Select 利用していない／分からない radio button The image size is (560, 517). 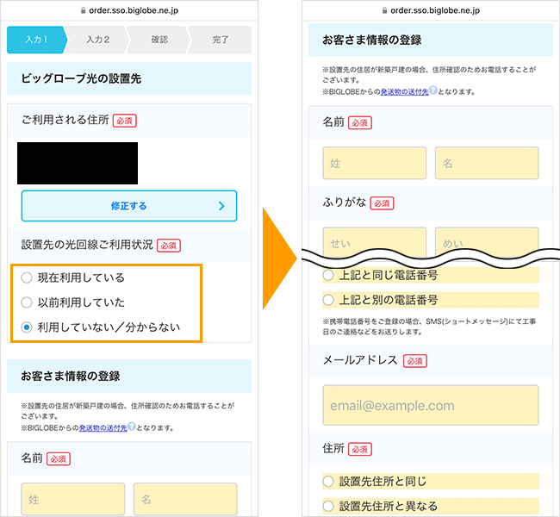click(x=27, y=327)
